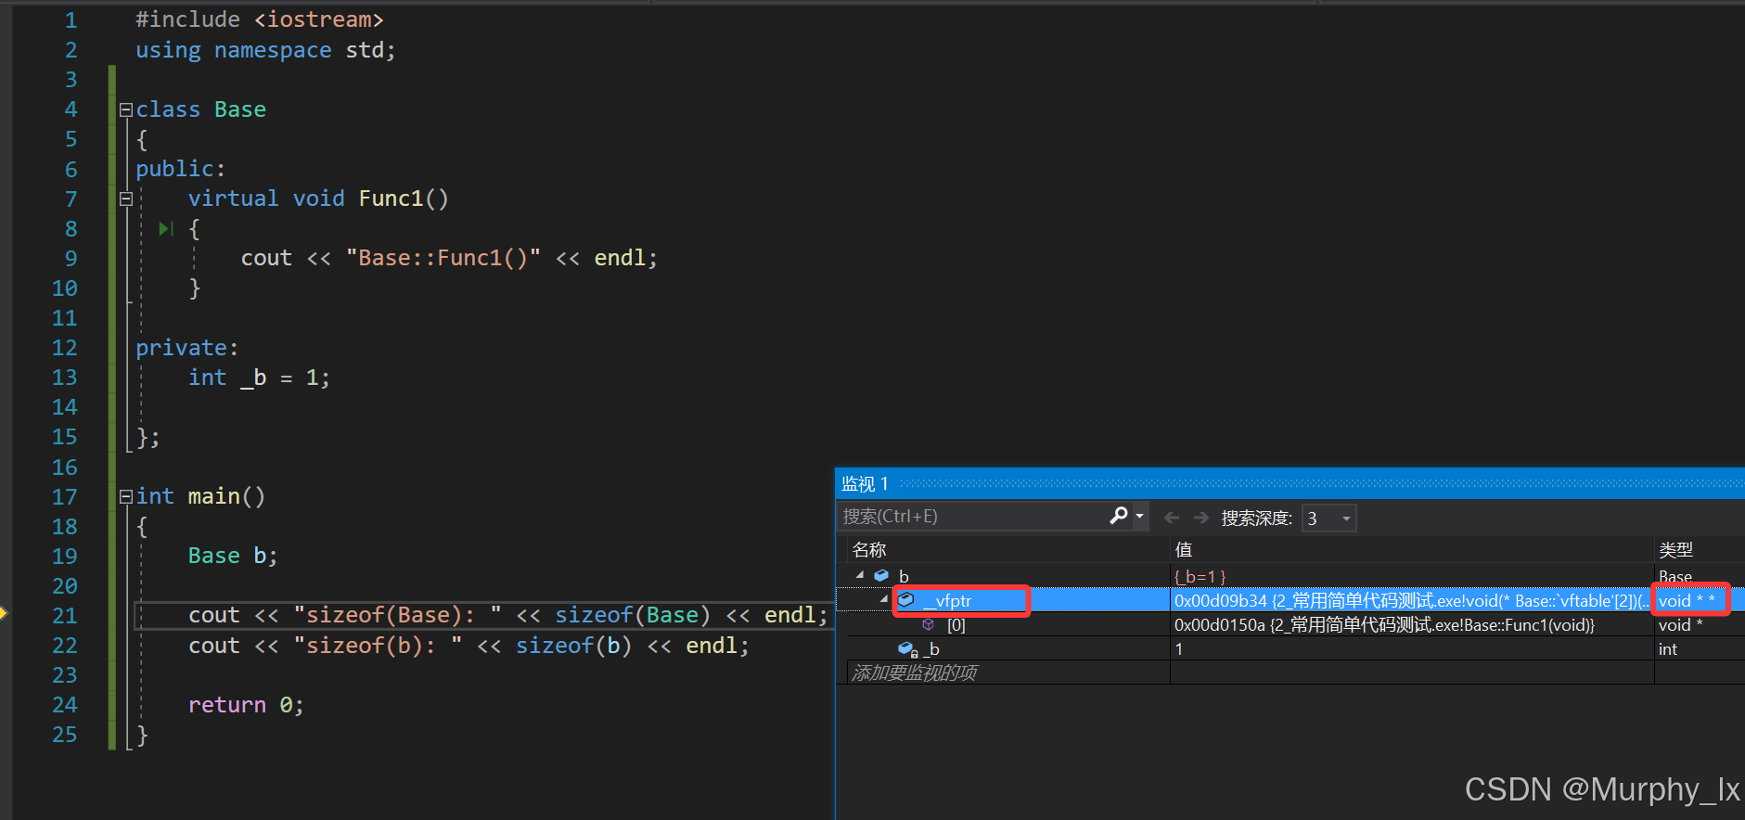Open the search depth dropdown showing 3
Screen dimensions: 1745x820
point(1346,519)
